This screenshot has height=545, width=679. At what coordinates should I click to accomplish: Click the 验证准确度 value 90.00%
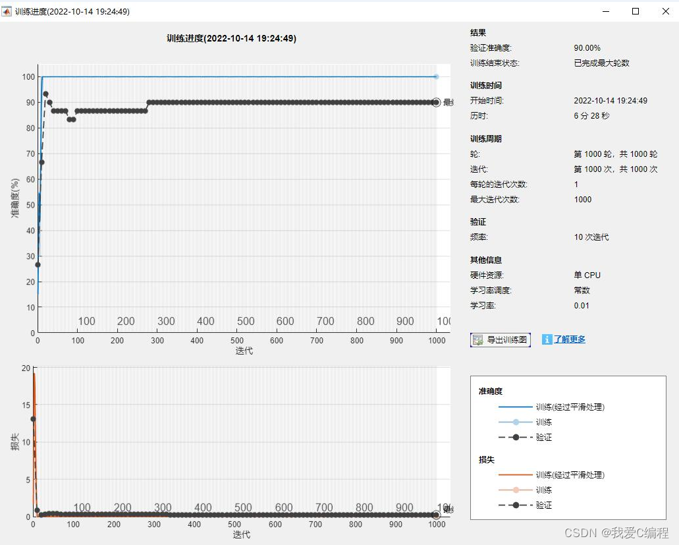click(587, 48)
